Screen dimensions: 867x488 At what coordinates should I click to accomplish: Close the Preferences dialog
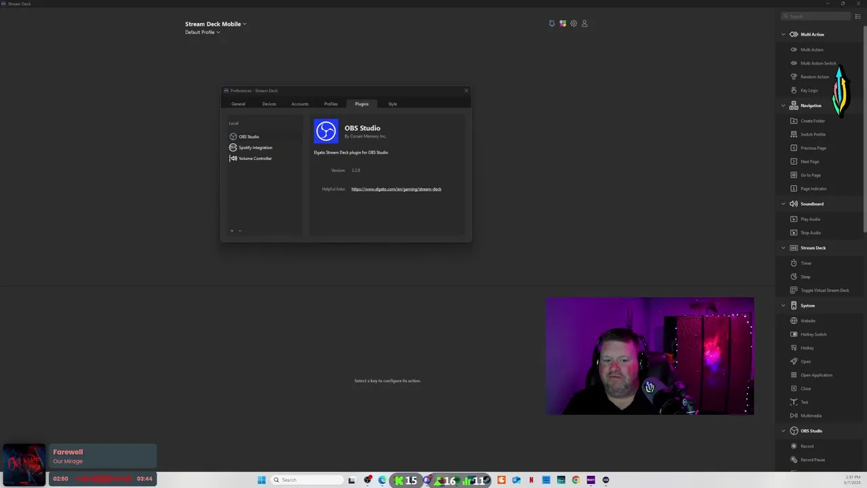click(x=466, y=91)
